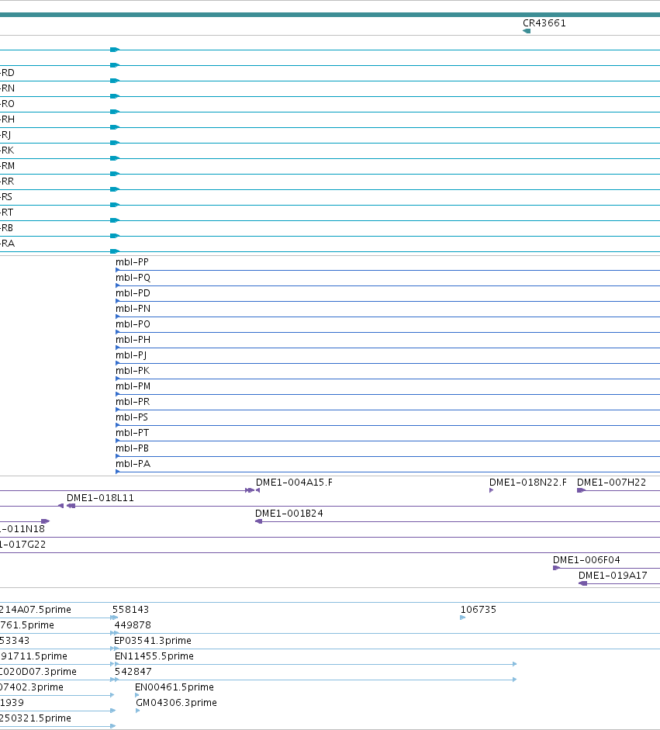660x730 pixels.
Task: Click the EP03541.3prime feature label
Action: [x=153, y=640]
